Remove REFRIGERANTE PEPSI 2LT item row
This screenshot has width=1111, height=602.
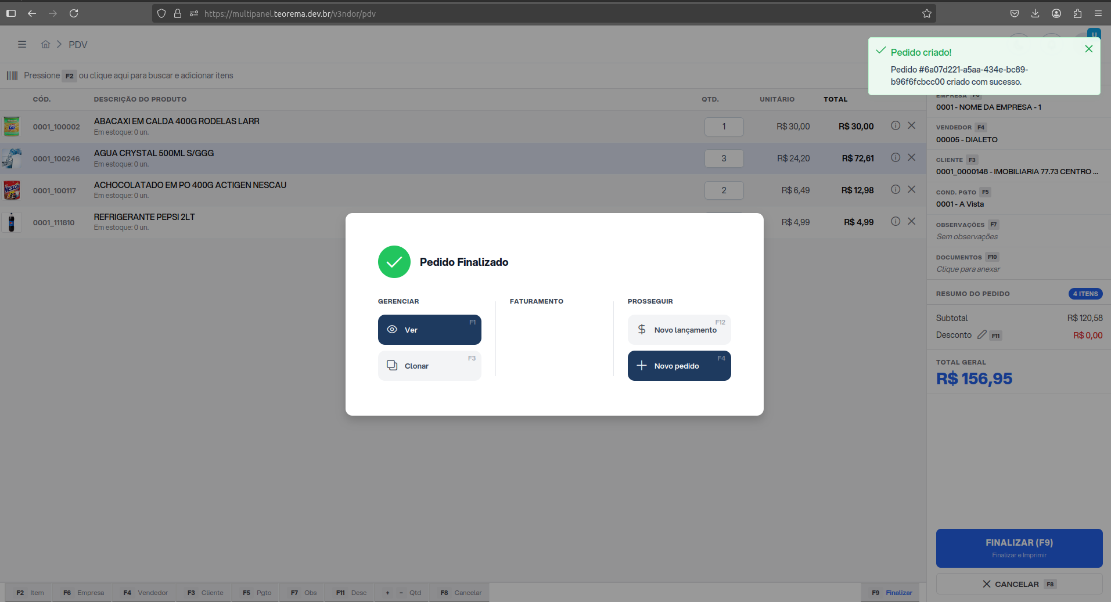tap(912, 221)
